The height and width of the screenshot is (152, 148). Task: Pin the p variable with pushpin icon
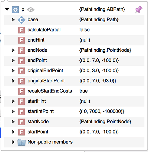pyautogui.click(x=139, y=9)
